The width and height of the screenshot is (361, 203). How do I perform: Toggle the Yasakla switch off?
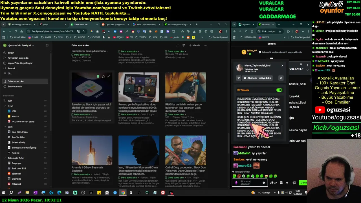279,90
